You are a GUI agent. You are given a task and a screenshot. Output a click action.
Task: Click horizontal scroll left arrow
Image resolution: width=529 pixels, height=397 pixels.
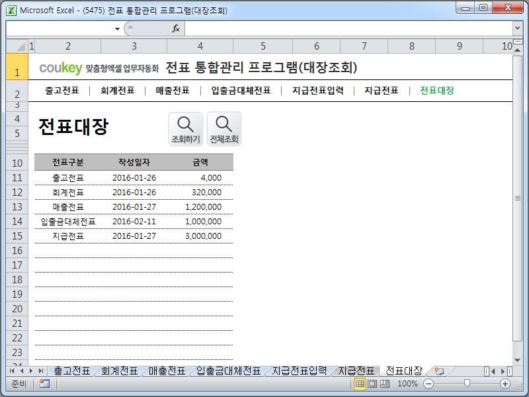pyautogui.click(x=493, y=371)
